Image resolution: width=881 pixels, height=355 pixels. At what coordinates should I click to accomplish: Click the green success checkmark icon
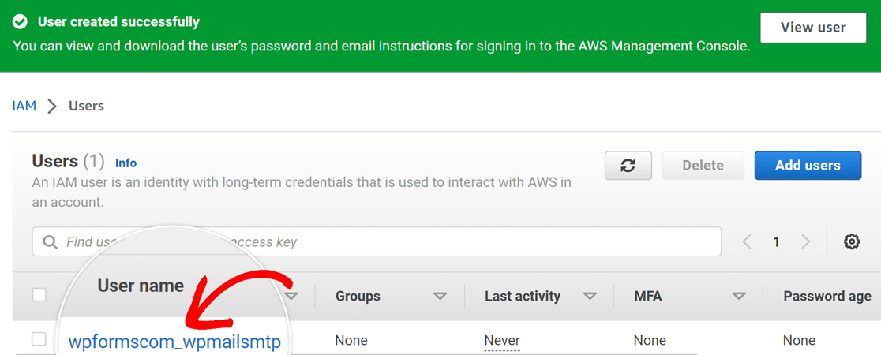[x=21, y=22]
